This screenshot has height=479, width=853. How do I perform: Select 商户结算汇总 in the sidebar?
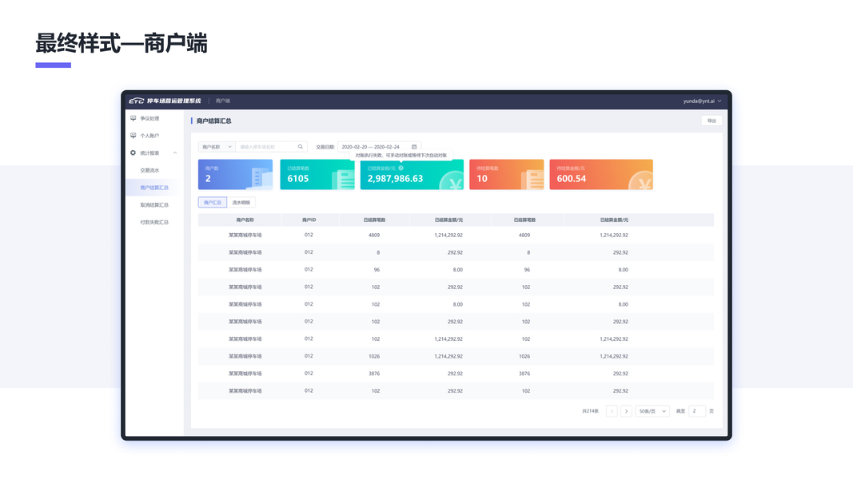[154, 188]
